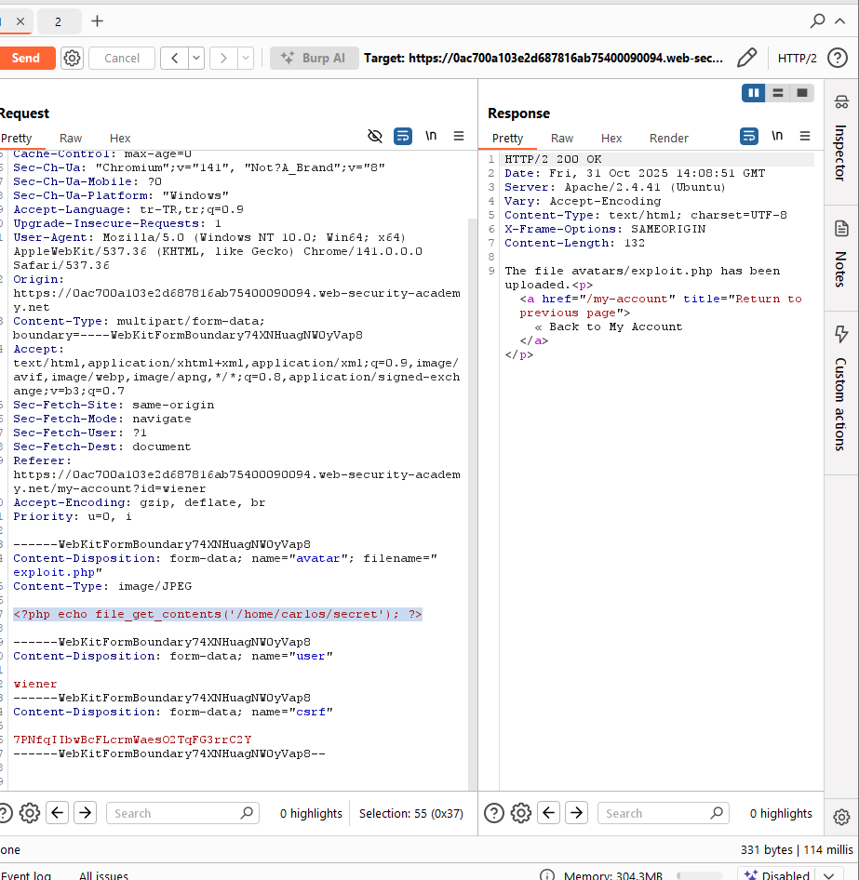Open Response search settings gear
Viewport: 859px width, 880px height.
pyautogui.click(x=521, y=813)
